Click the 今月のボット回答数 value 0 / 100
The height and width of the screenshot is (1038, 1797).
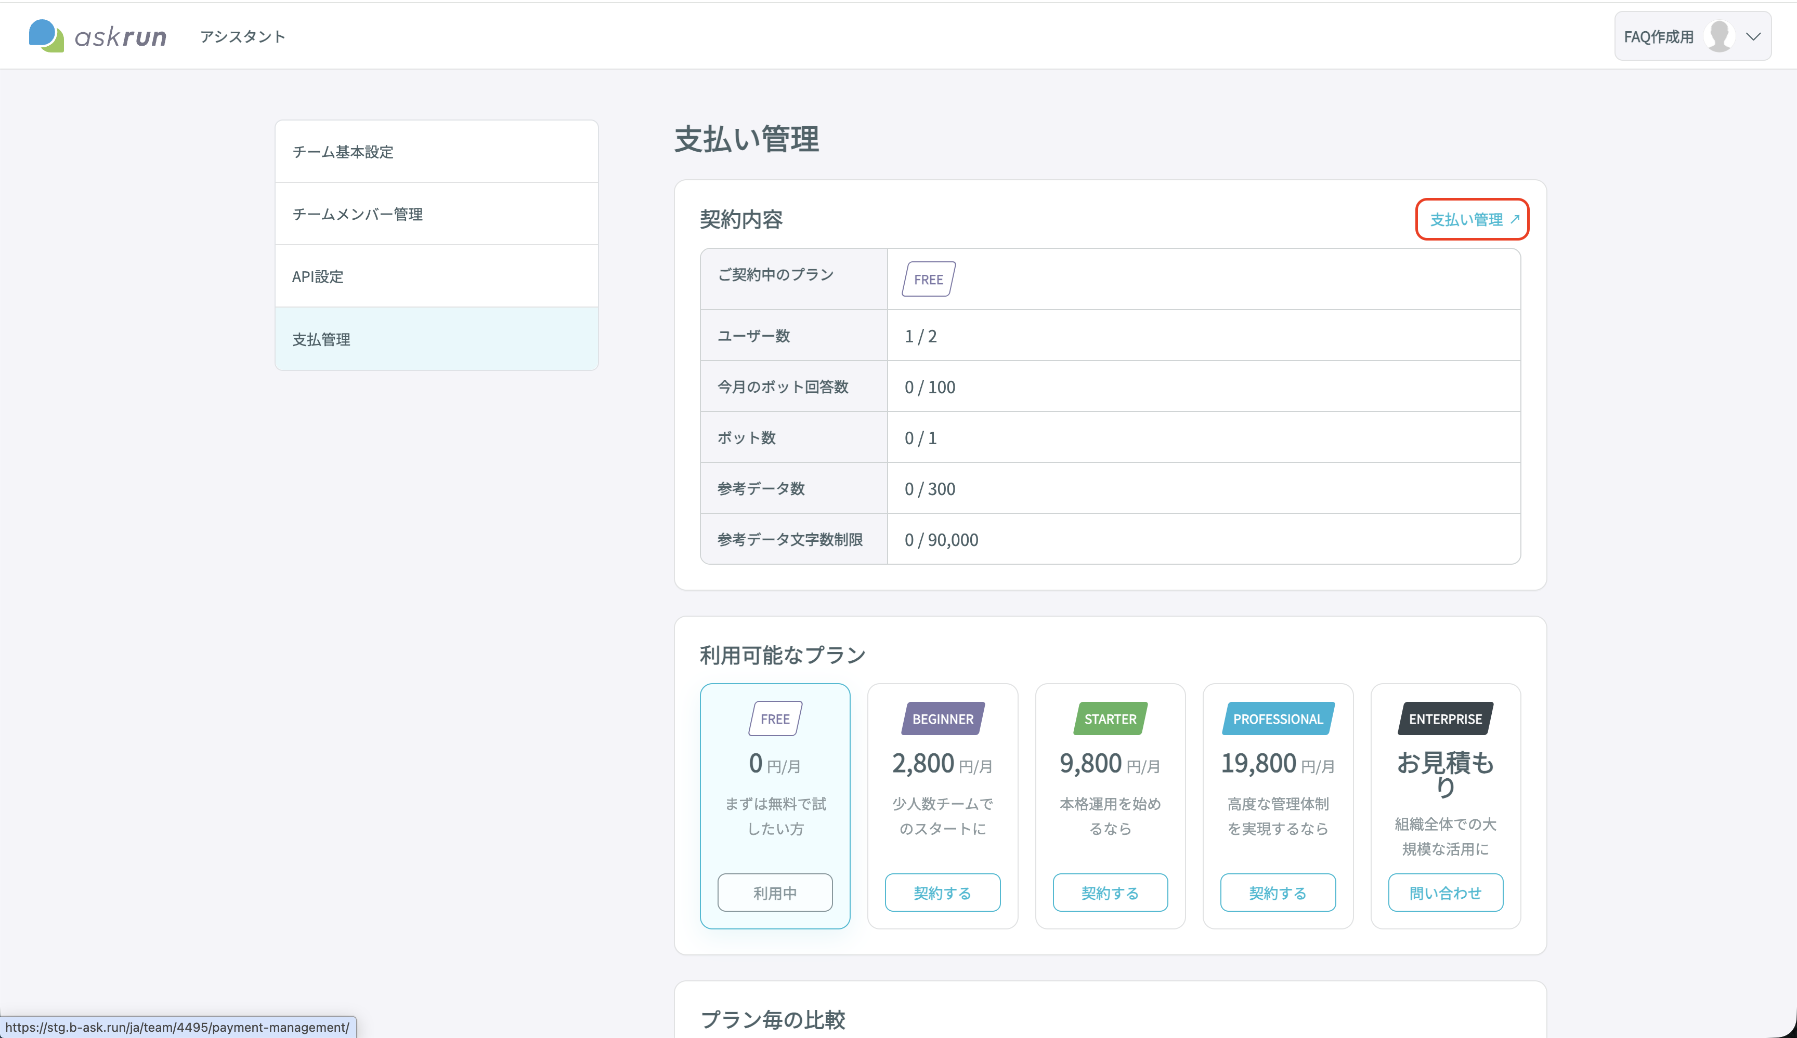930,388
